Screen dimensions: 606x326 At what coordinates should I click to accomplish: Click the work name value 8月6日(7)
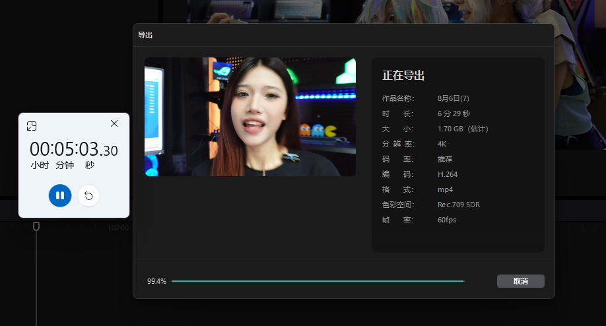coord(454,98)
